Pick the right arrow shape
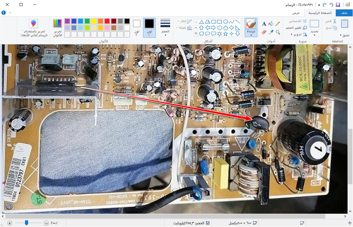This screenshot has width=353, height=227. (x=213, y=28)
